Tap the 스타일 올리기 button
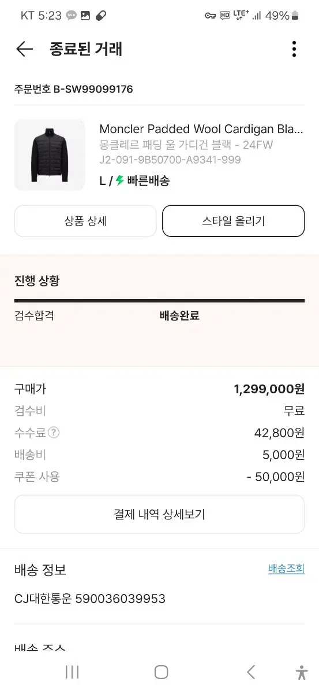319x694 pixels. [234, 221]
